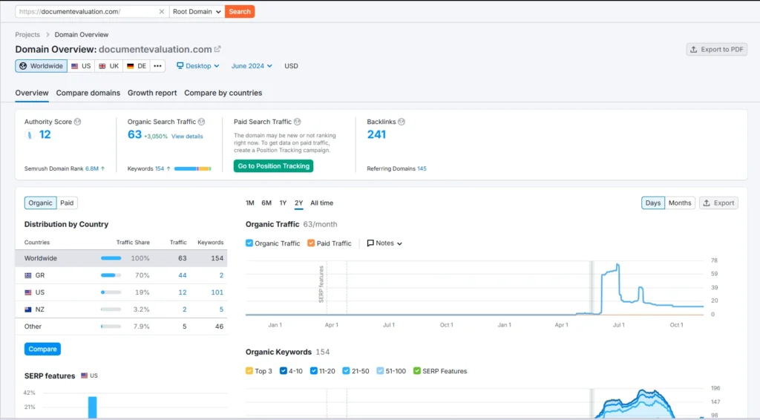
Task: Click the US flag next to SERP features
Action: tap(85, 375)
